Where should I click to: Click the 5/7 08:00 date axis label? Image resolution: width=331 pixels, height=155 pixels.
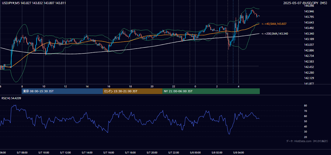[22, 153]
